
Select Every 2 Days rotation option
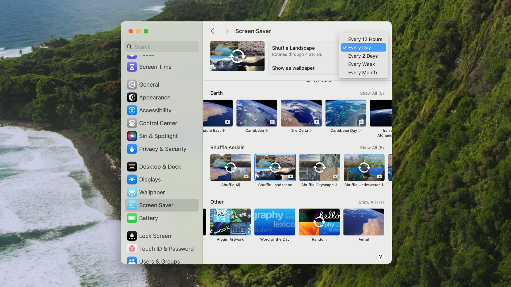(x=363, y=56)
